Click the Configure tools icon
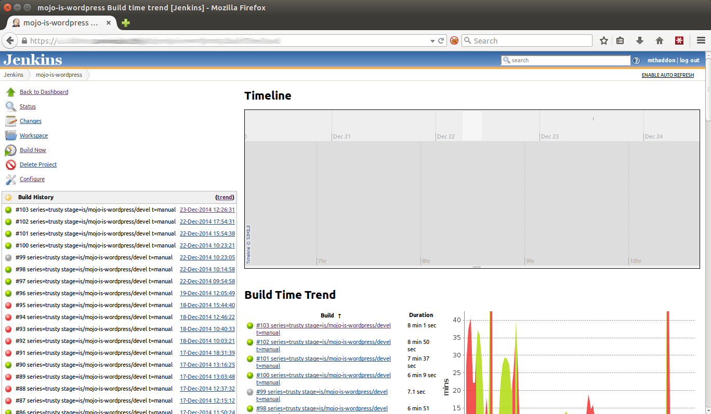 11,179
